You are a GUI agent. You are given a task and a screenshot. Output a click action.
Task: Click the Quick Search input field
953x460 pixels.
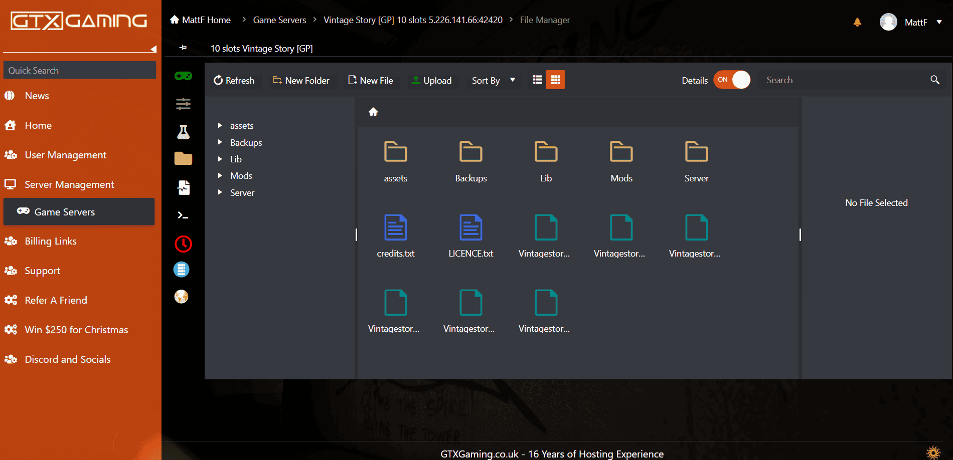pyautogui.click(x=80, y=71)
